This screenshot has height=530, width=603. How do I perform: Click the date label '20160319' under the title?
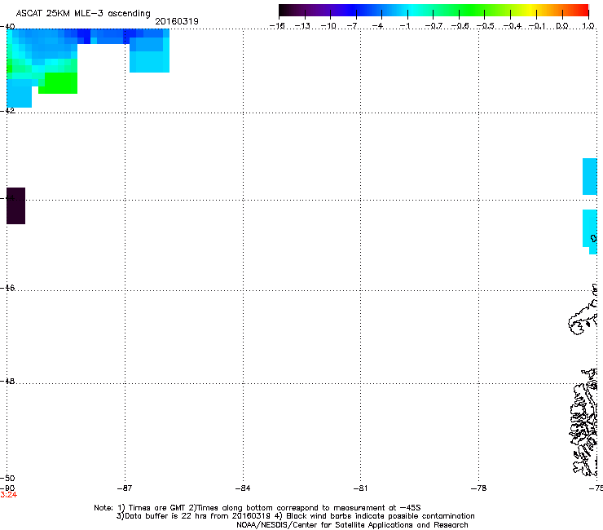177,21
